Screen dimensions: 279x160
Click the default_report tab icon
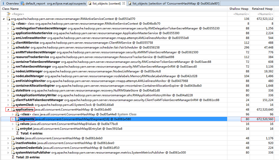tap(23, 3)
